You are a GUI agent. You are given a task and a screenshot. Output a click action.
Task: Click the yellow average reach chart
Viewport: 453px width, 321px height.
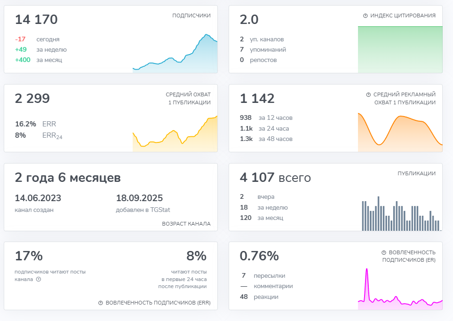175,134
